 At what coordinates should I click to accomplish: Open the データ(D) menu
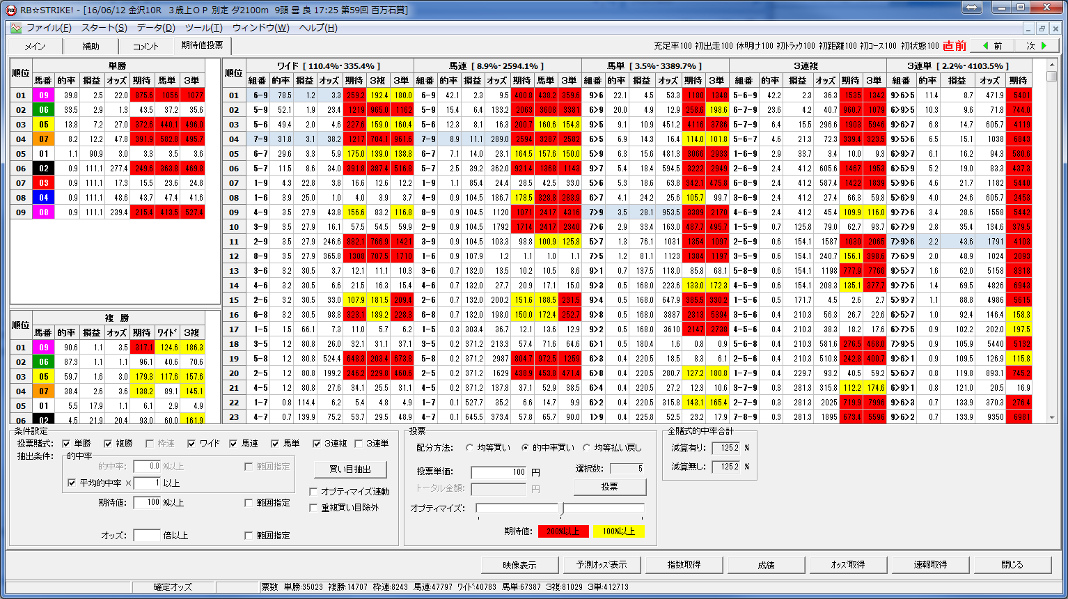[156, 28]
